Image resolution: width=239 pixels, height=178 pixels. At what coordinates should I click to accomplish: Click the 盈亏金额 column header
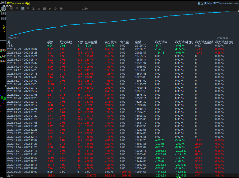point(91,42)
